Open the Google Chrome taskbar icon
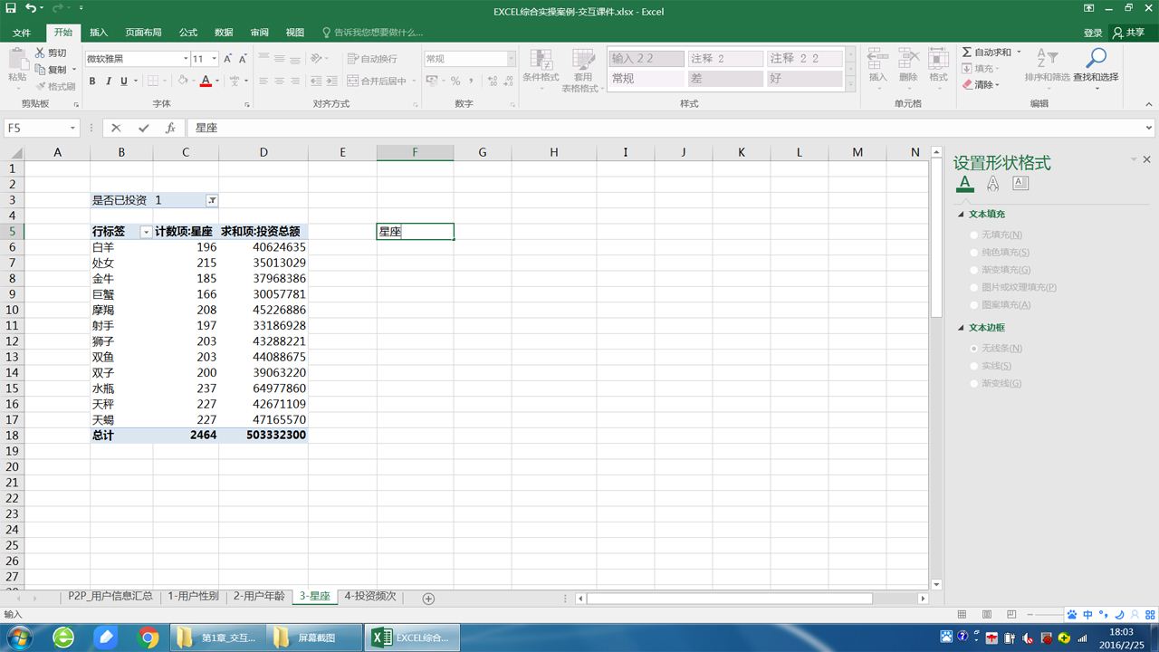The image size is (1159, 652). (148, 638)
